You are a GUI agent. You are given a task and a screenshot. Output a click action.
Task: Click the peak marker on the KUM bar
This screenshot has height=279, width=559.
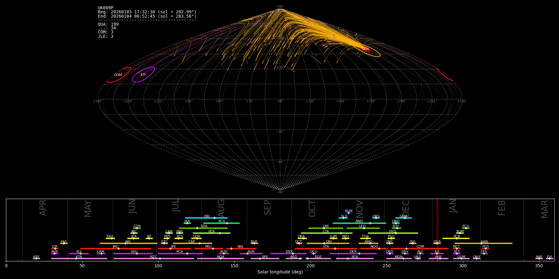tap(348, 213)
